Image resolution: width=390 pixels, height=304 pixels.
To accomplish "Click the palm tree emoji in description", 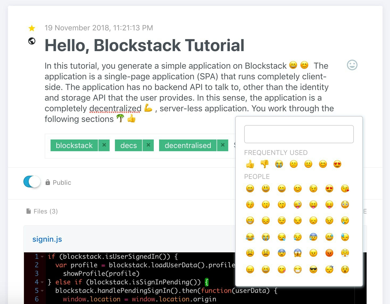I will (x=120, y=118).
